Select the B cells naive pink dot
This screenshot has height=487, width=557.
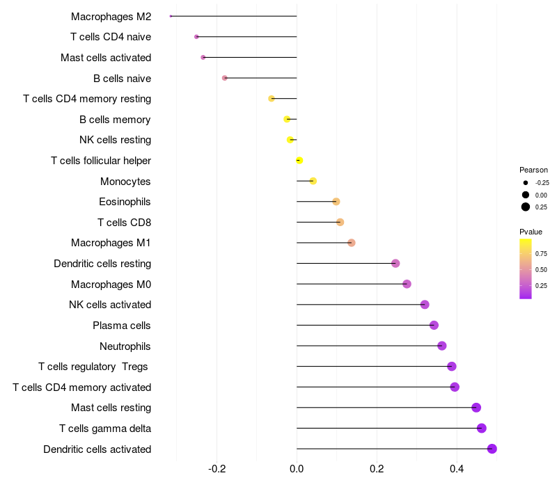click(x=224, y=78)
